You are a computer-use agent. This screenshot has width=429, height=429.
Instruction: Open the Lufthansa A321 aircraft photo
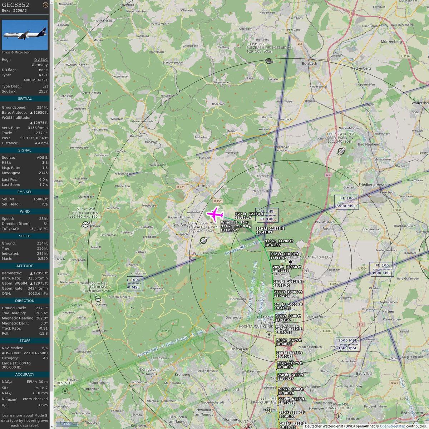[x=25, y=35]
